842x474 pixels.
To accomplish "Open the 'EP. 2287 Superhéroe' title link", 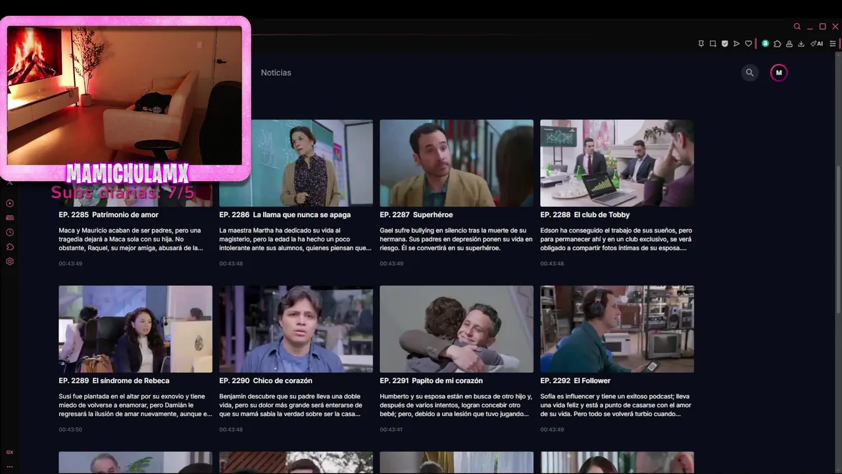I will [416, 215].
